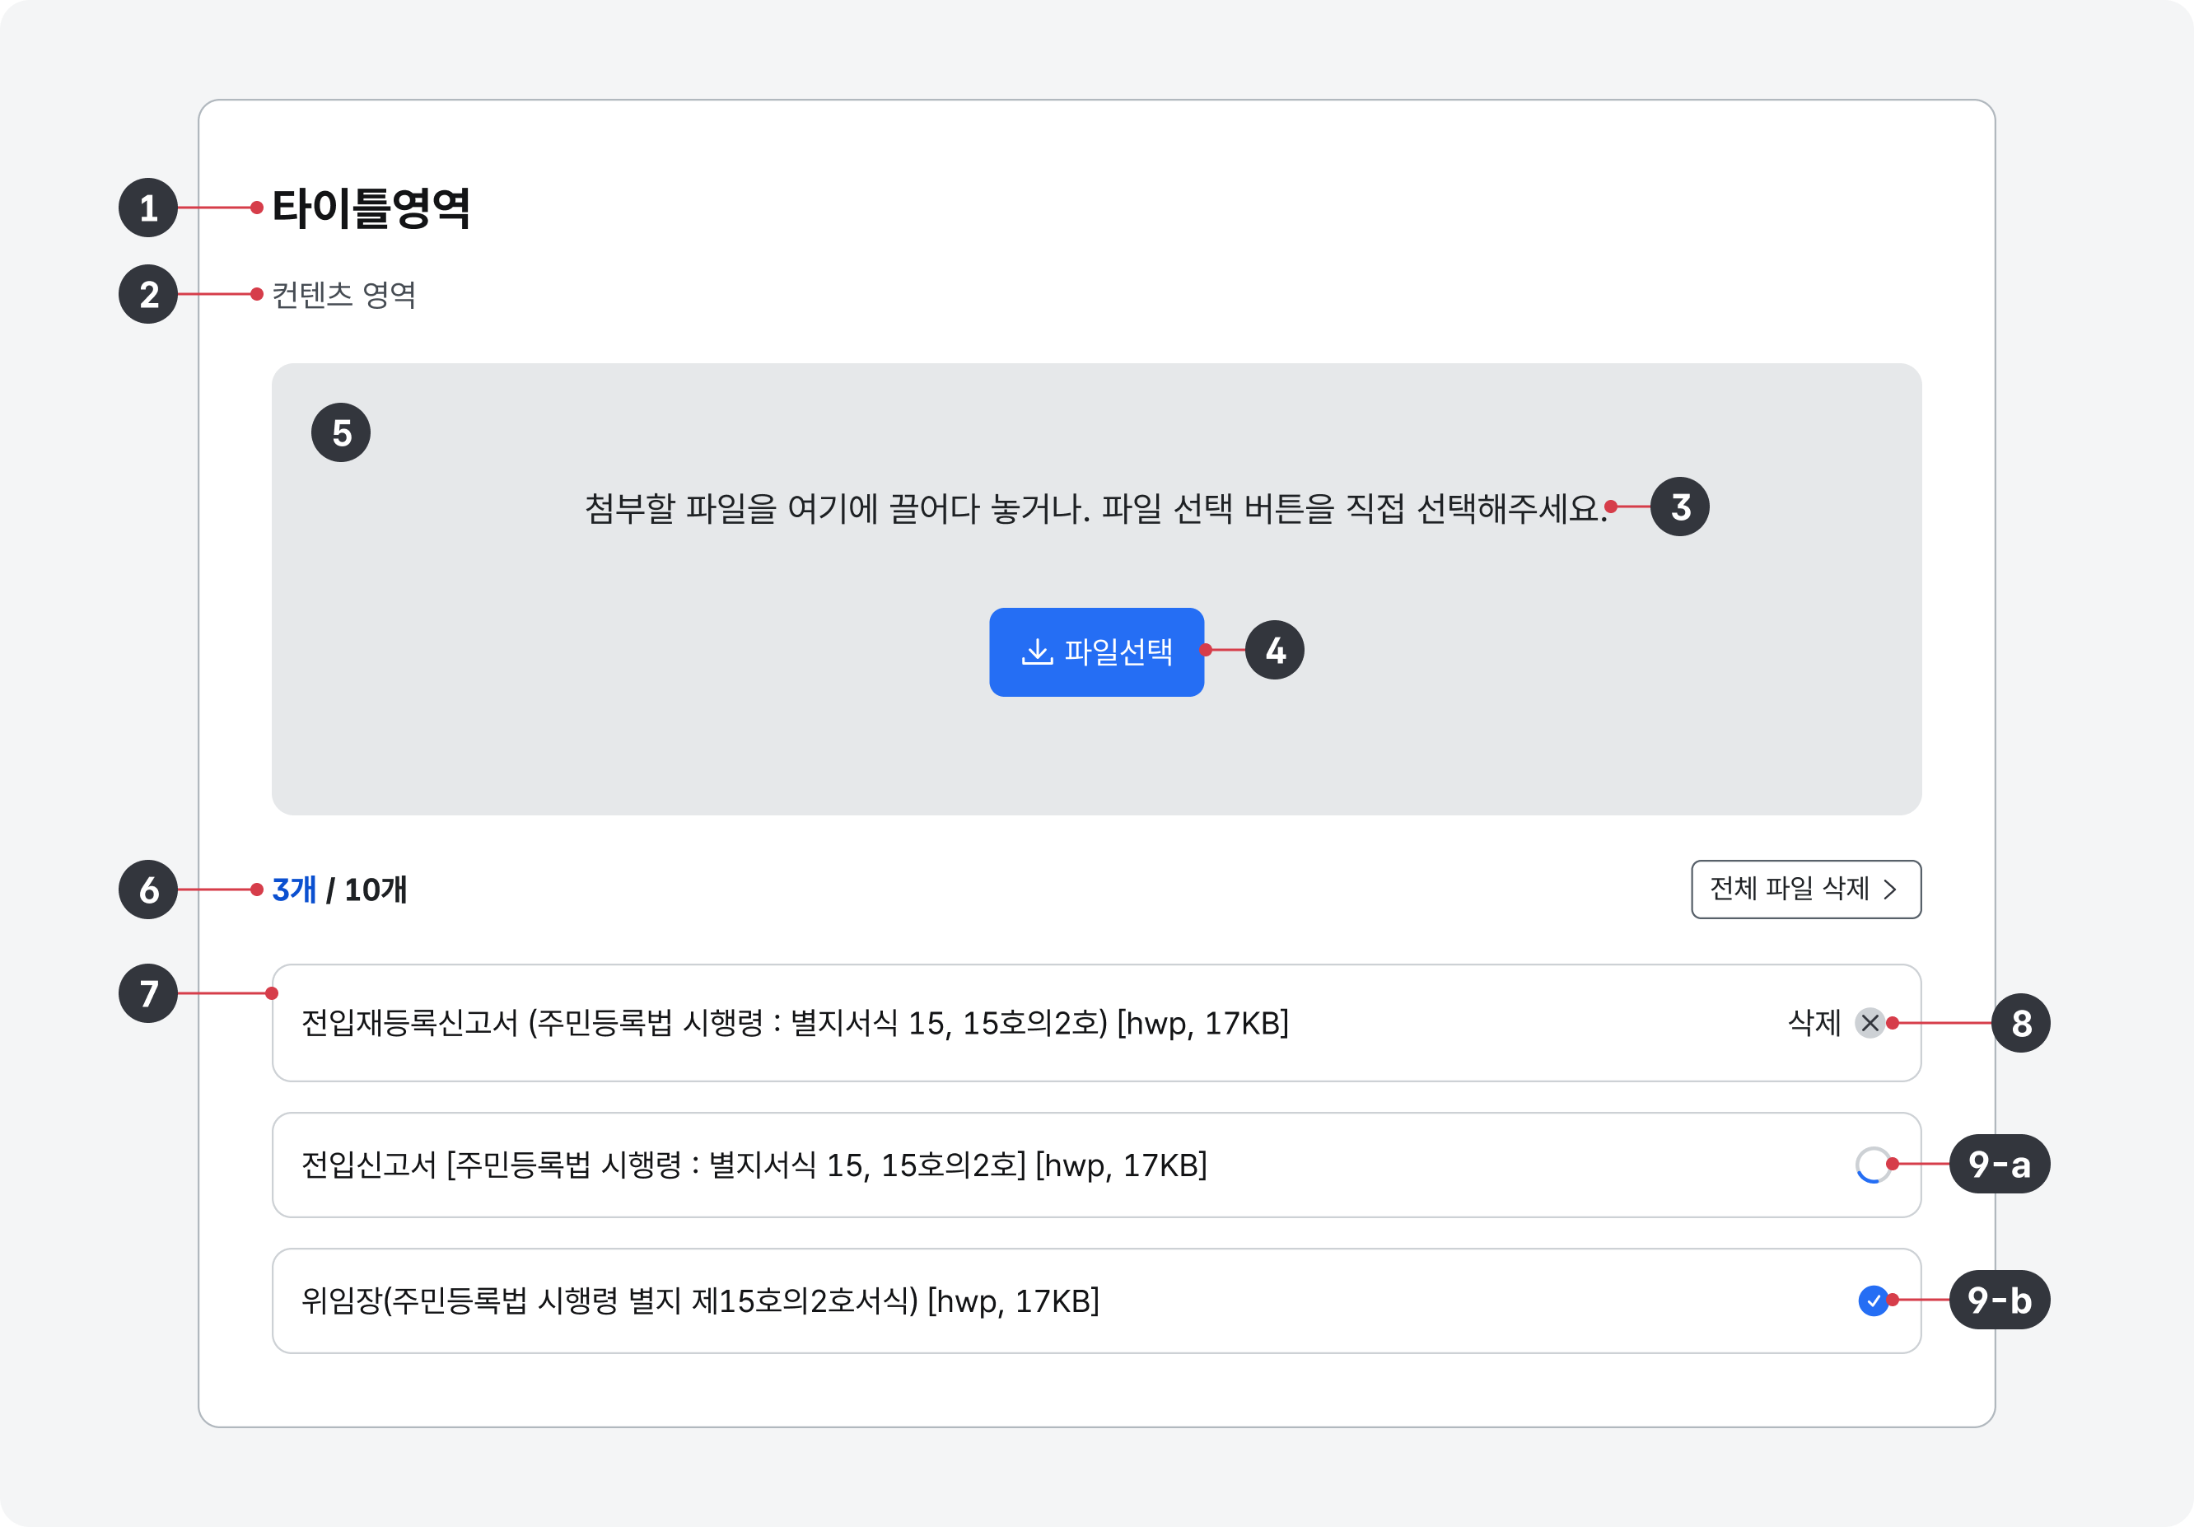
Task: Click the 파일선택 button
Action: tap(1096, 651)
